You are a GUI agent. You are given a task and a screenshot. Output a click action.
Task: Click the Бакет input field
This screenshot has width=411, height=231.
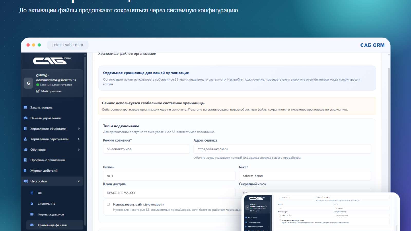pyautogui.click(x=305, y=176)
